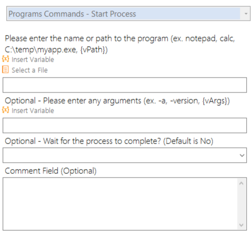Click the chevron of the wait-for-process dropdown
This screenshot has height=233, width=252.
pos(242,155)
